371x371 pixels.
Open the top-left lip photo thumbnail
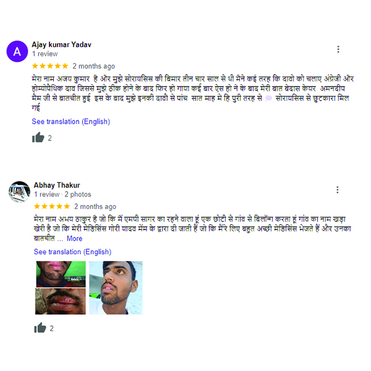[x=61, y=274]
